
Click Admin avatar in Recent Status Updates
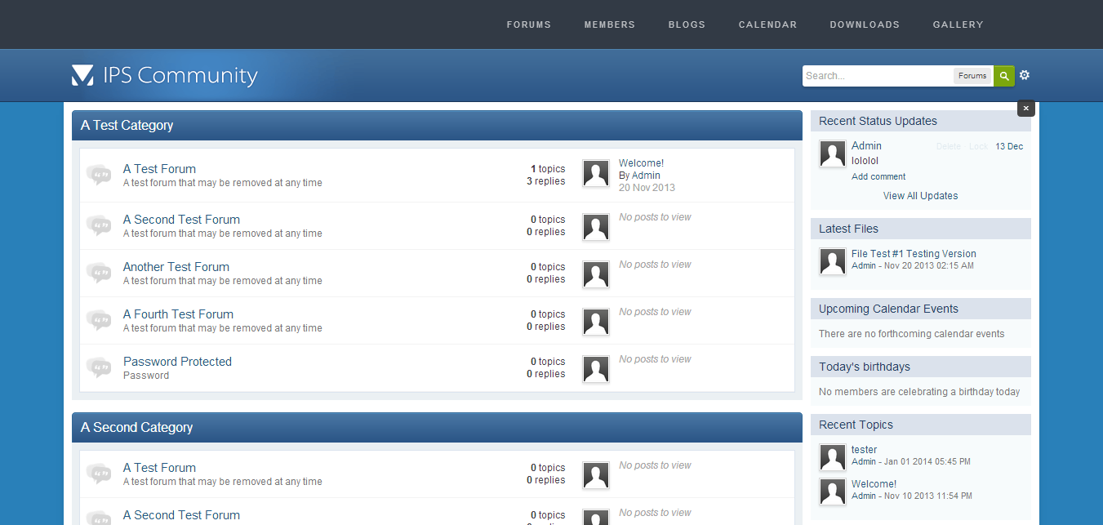833,153
